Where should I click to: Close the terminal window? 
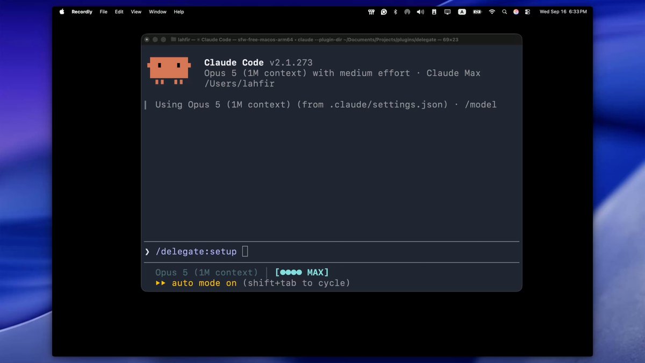pyautogui.click(x=147, y=40)
